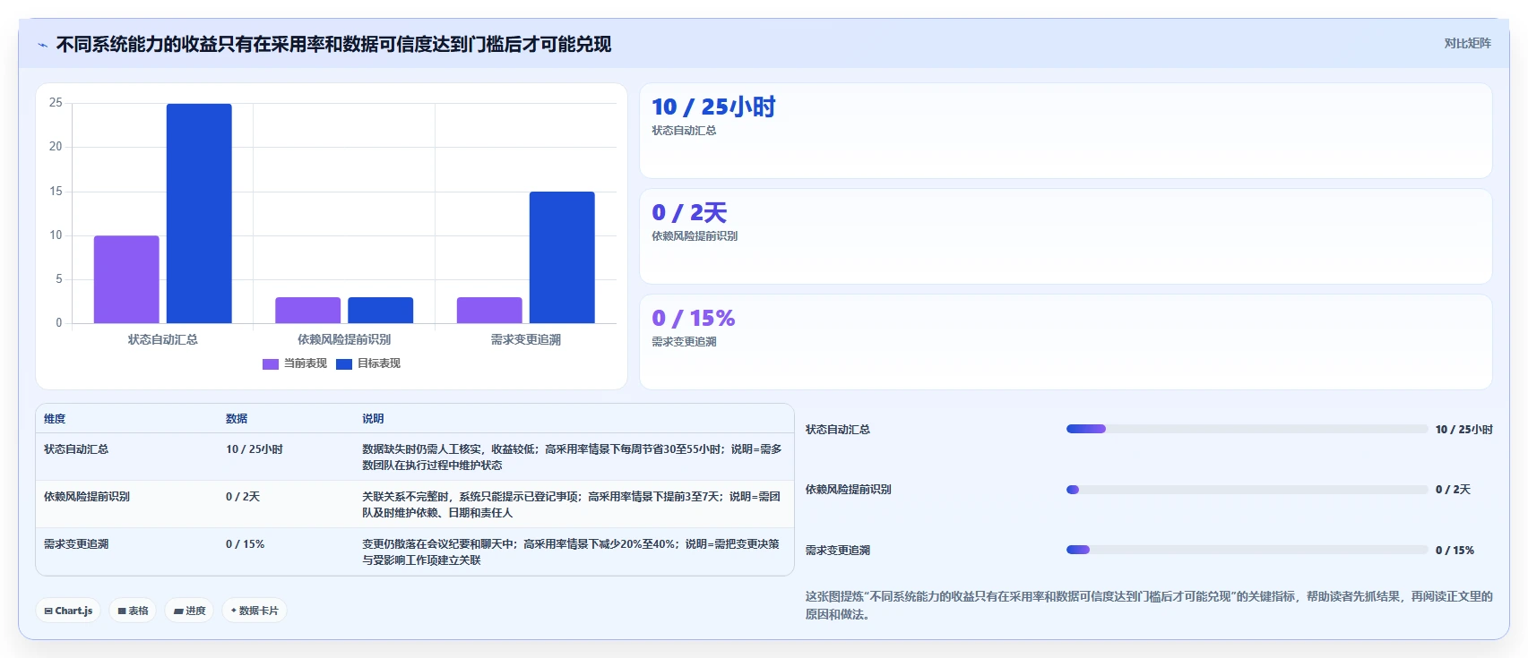Image resolution: width=1528 pixels, height=658 pixels.
Task: Click y-axis value 25 on chart
Action: coord(56,103)
